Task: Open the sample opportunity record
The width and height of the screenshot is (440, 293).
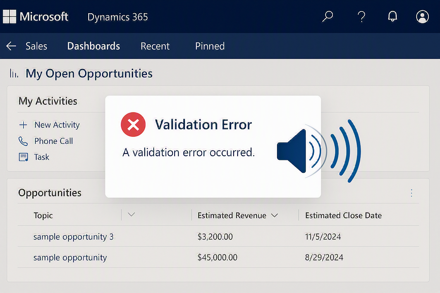Action: click(70, 258)
